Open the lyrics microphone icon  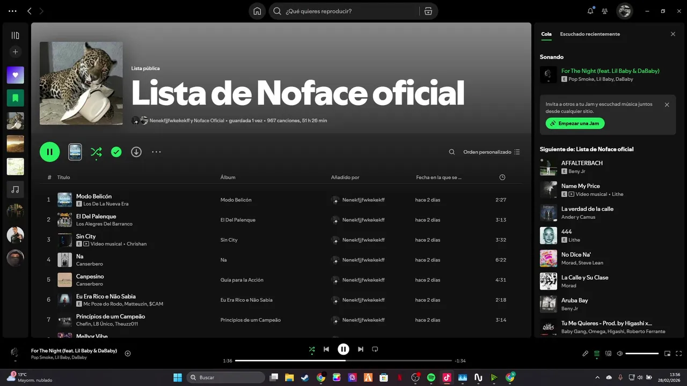tap(586, 353)
